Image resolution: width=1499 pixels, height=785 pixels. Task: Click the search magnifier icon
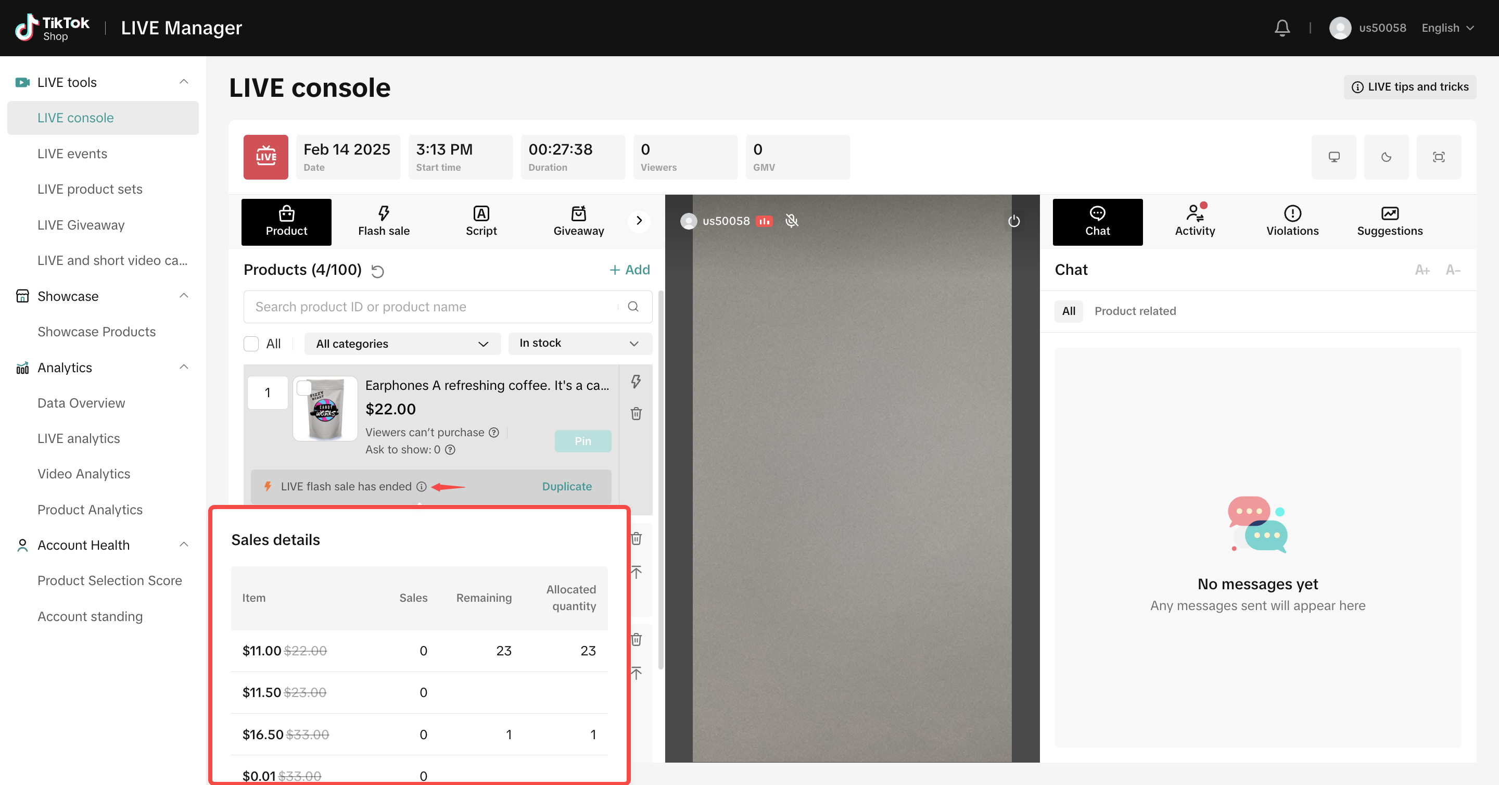click(x=633, y=307)
